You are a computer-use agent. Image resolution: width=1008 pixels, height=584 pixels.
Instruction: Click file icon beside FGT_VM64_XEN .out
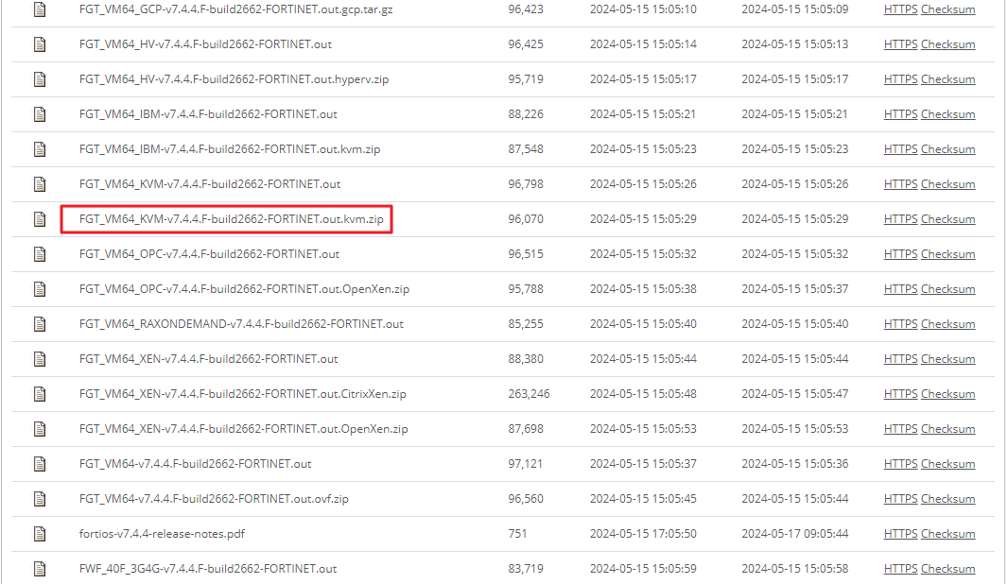point(40,359)
